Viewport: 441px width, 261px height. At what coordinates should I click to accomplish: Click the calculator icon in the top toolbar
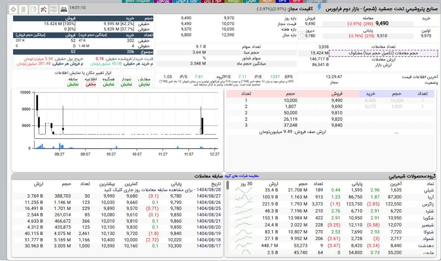coord(23,8)
